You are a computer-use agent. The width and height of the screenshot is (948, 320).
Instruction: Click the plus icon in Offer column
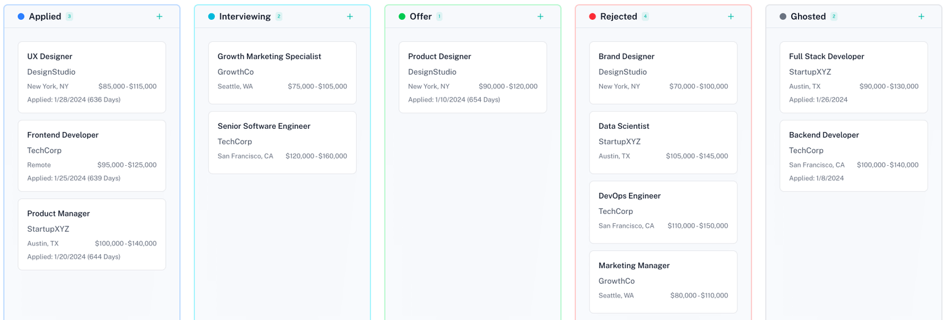click(x=540, y=17)
